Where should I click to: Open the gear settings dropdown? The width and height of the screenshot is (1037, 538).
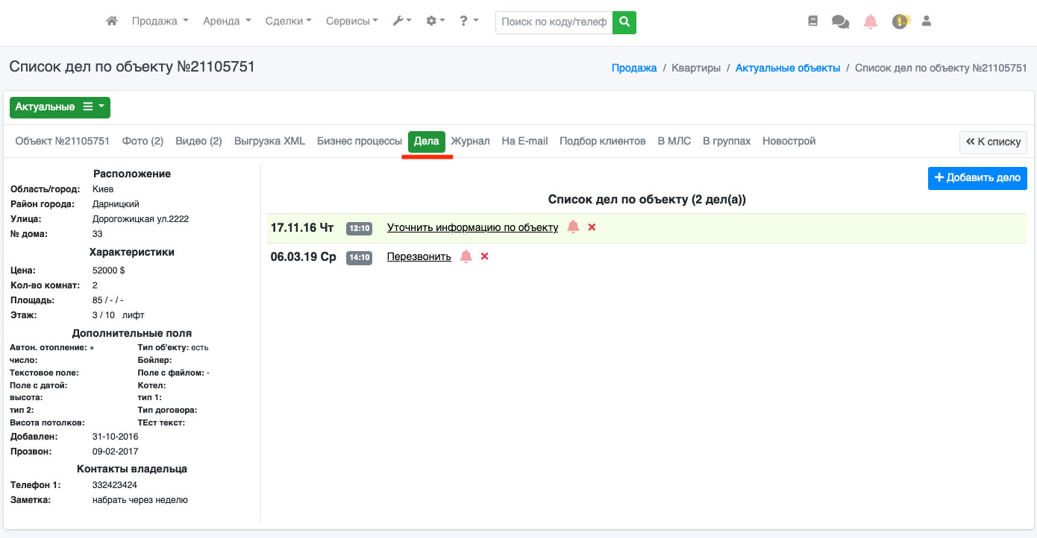point(435,22)
